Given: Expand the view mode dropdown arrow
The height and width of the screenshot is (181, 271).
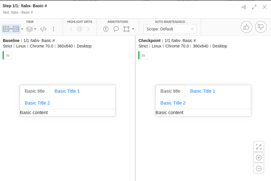Looking at the screenshot, I should [22, 29].
